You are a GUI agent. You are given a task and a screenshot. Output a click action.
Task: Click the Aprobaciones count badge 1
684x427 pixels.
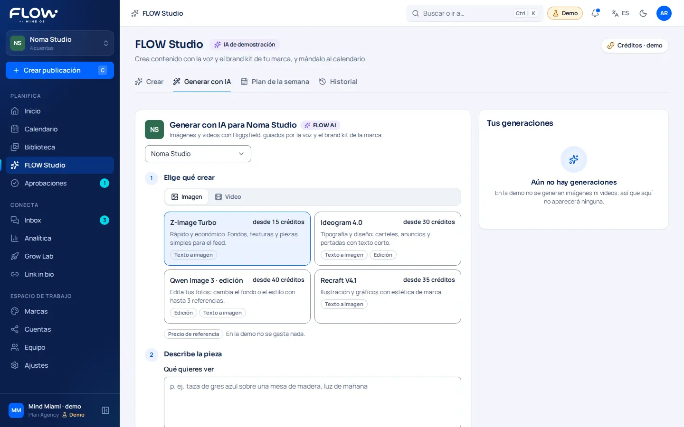point(104,183)
